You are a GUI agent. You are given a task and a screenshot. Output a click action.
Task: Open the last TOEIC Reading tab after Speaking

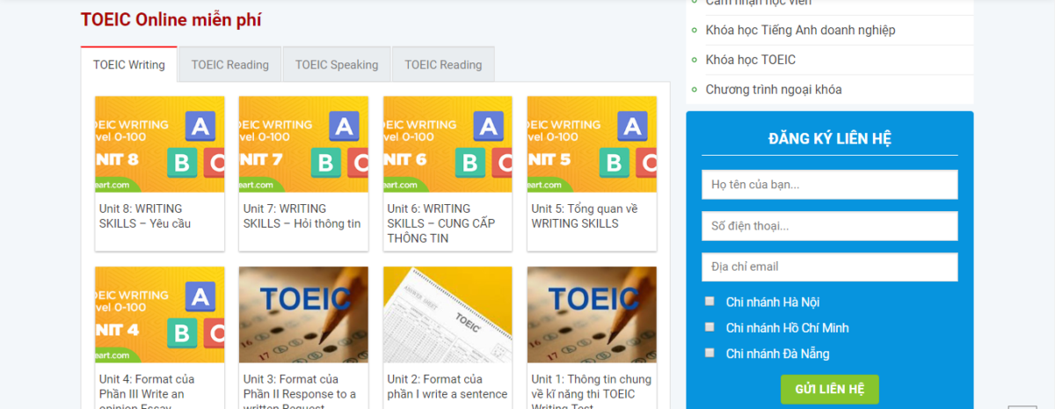point(443,64)
